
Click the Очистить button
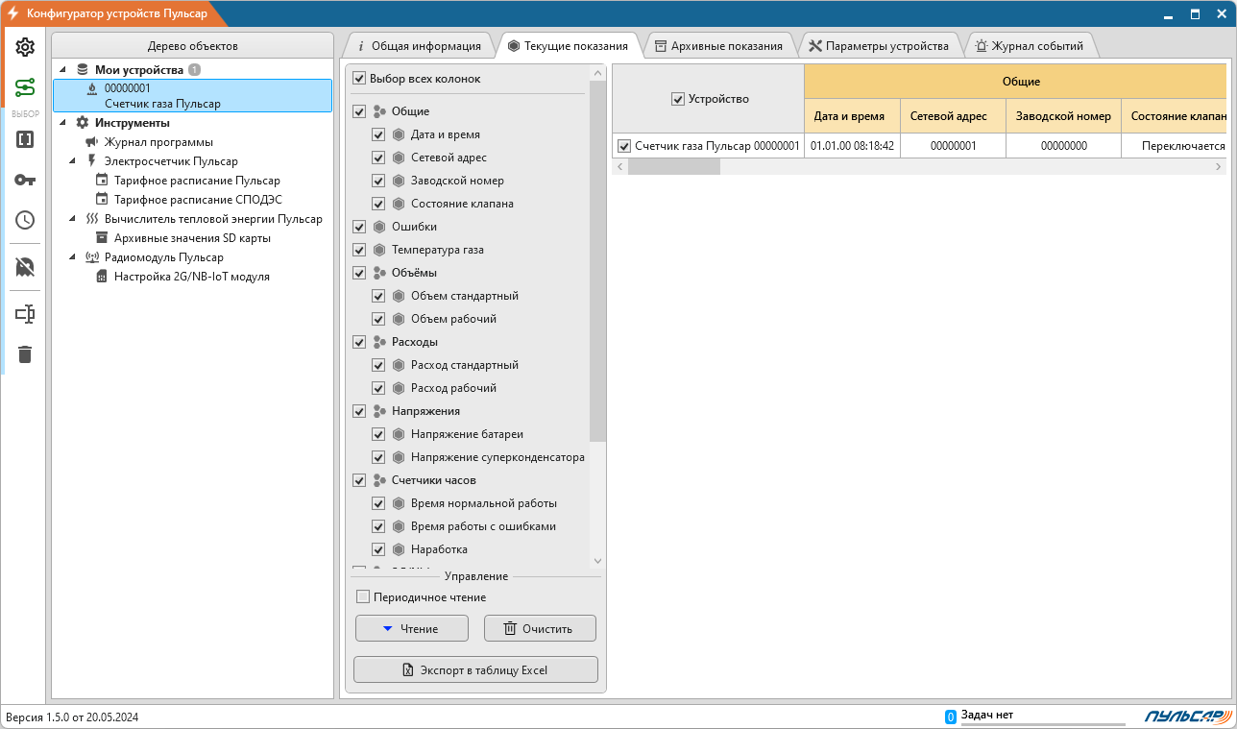tap(540, 628)
